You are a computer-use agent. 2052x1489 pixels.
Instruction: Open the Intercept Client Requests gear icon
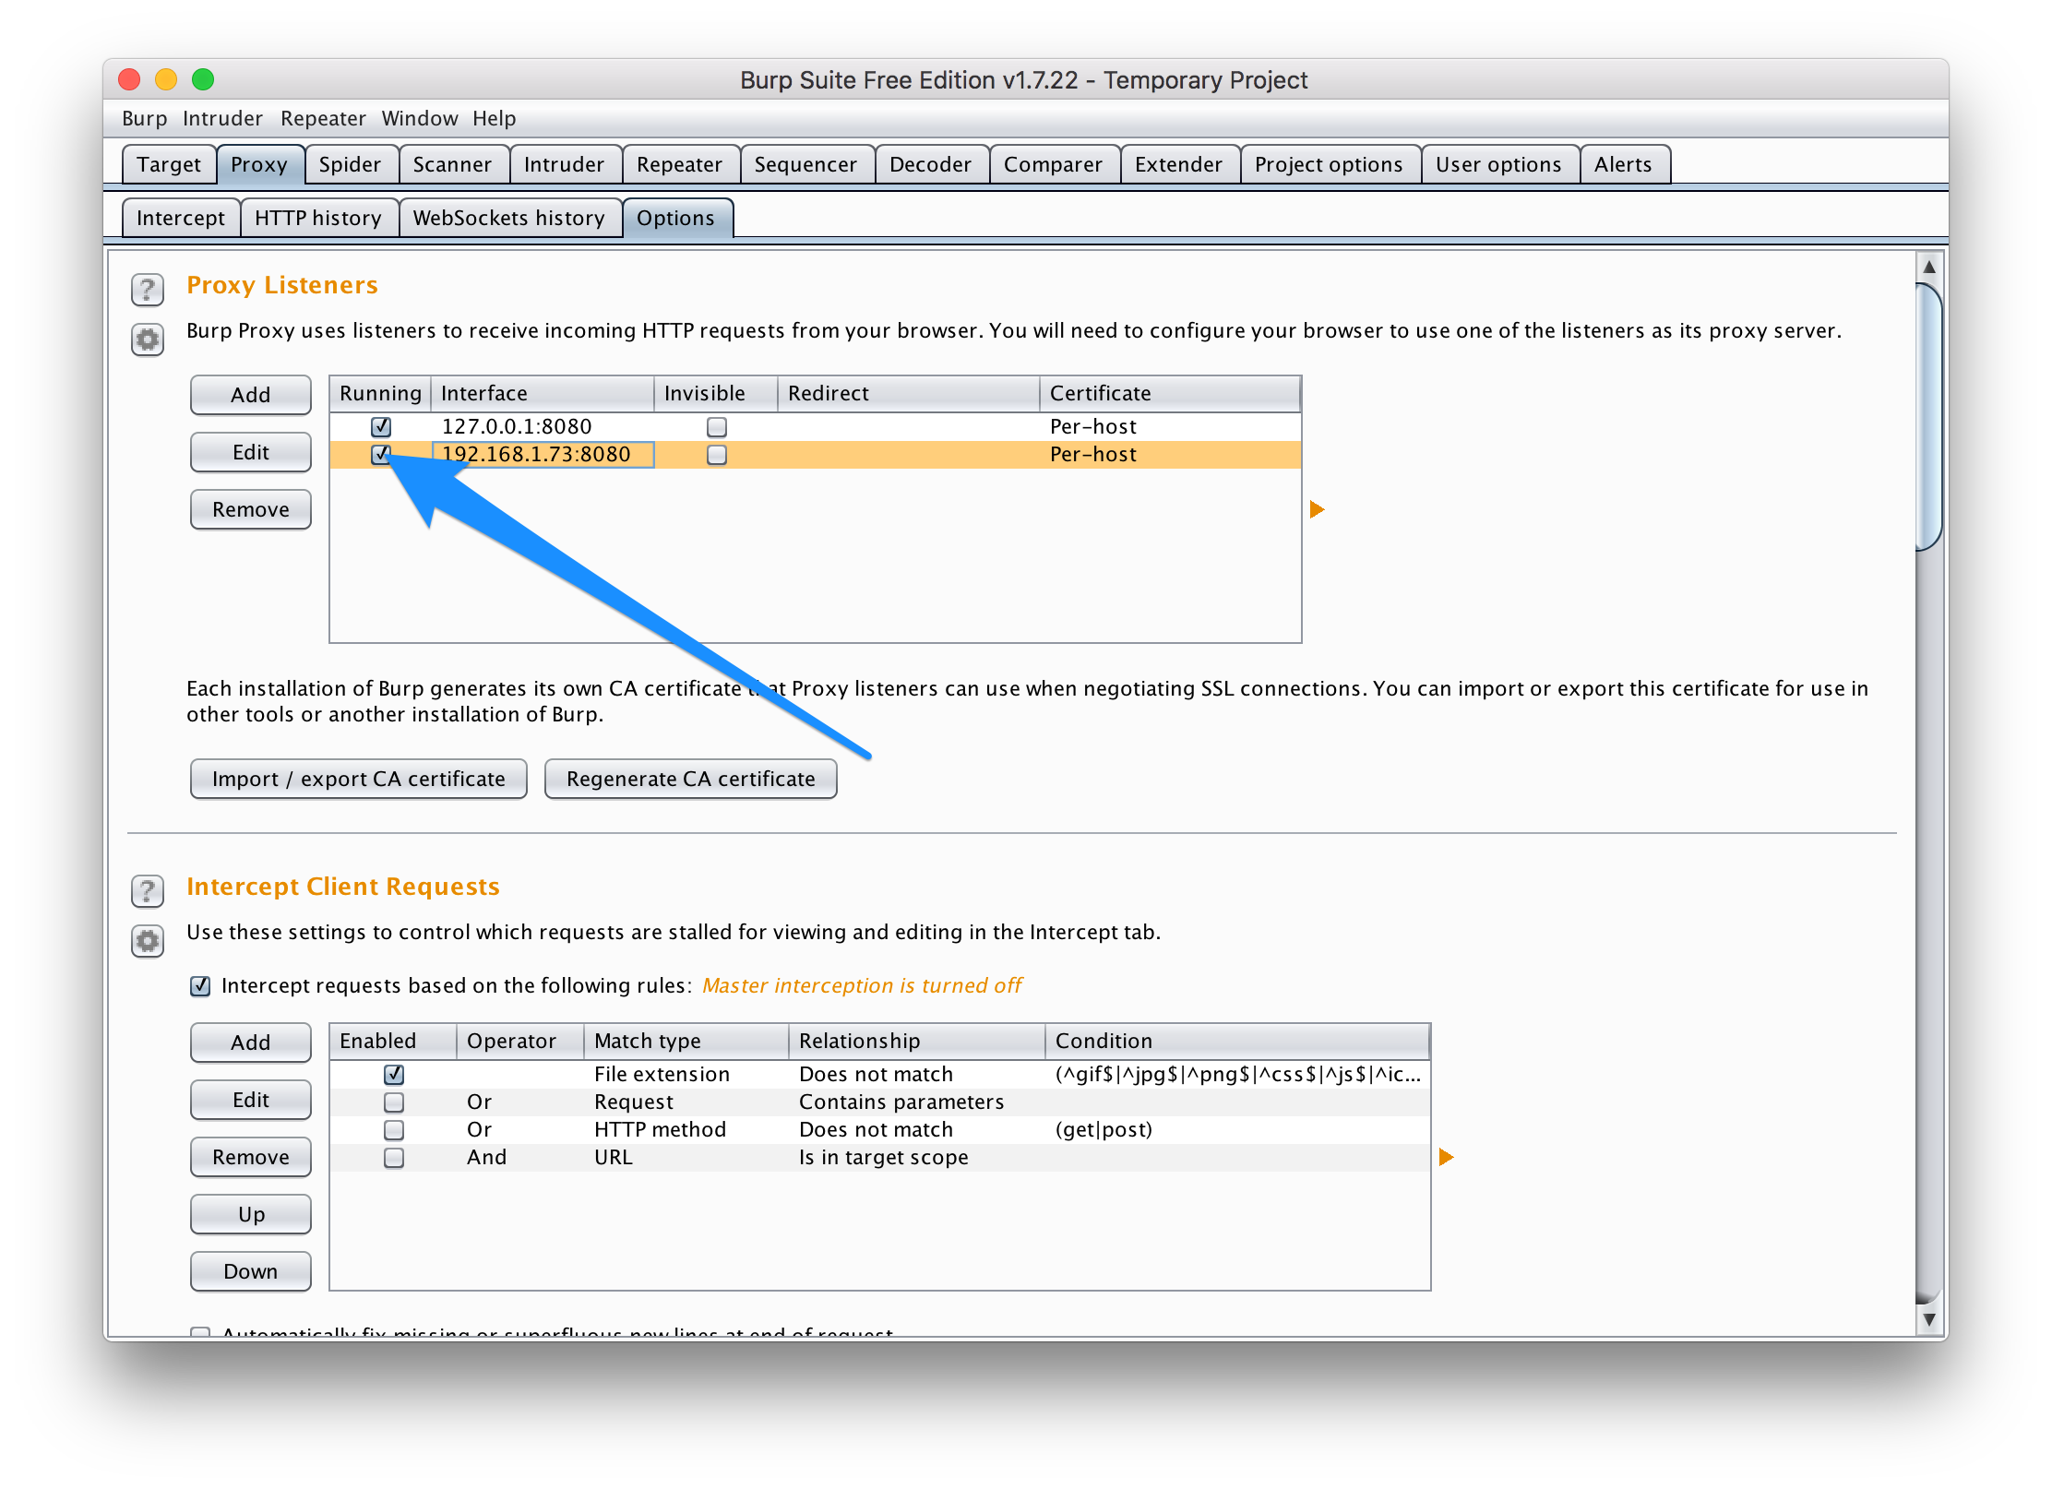click(x=148, y=941)
